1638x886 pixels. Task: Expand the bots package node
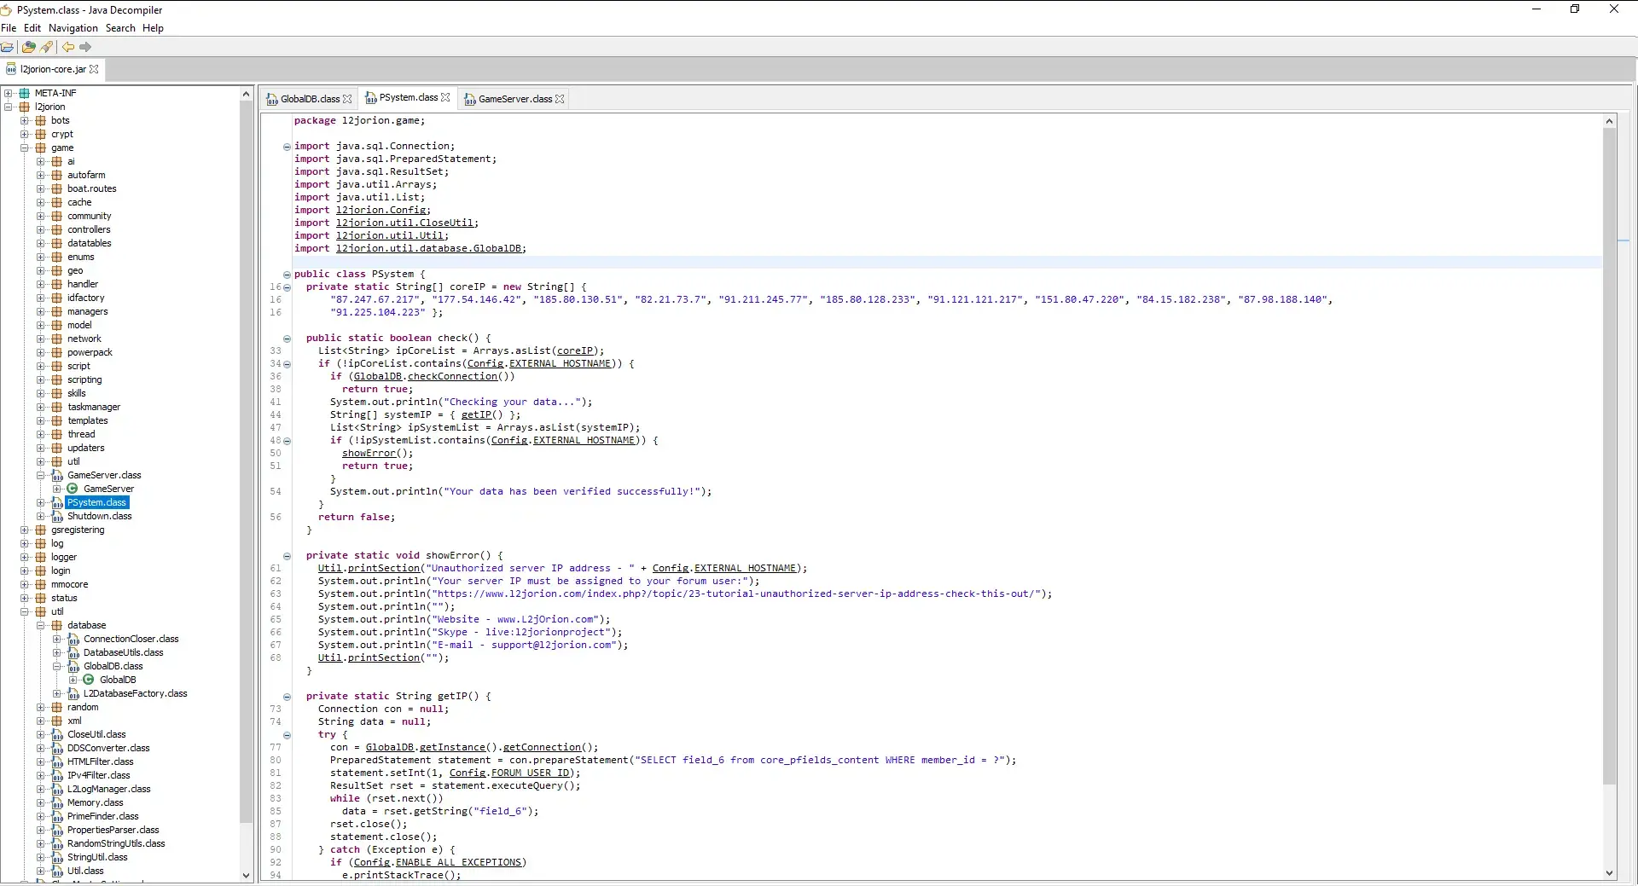point(25,120)
